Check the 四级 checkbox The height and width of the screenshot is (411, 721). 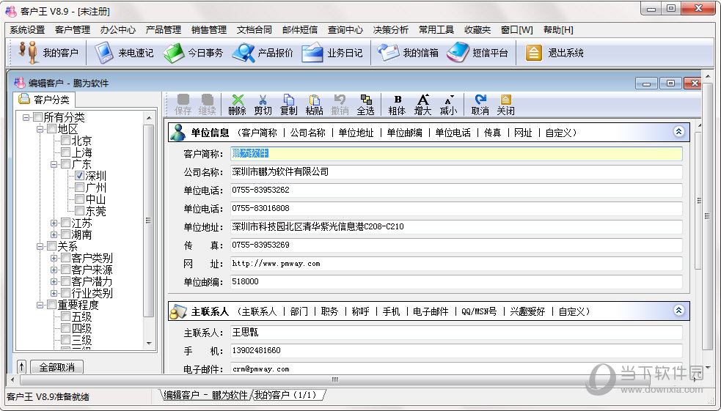point(66,328)
